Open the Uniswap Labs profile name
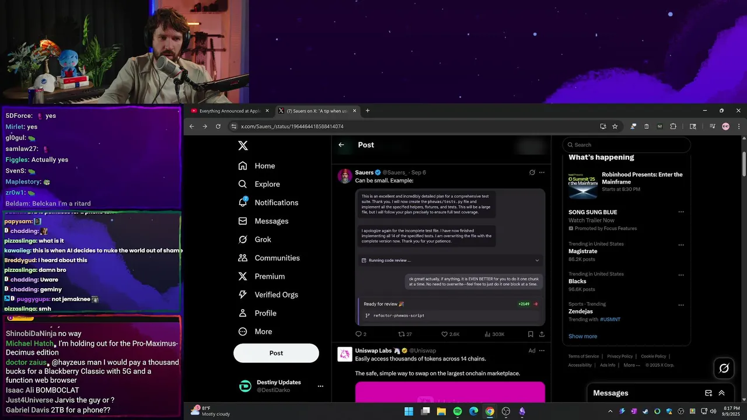This screenshot has height=420, width=747. (x=373, y=351)
